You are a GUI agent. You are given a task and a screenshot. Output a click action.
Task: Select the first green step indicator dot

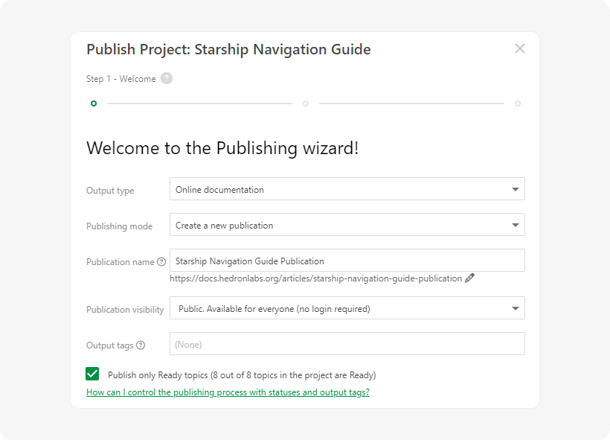(94, 103)
